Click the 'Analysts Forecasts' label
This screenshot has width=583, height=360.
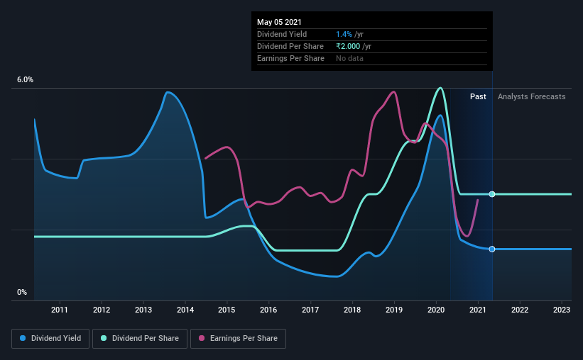click(531, 96)
